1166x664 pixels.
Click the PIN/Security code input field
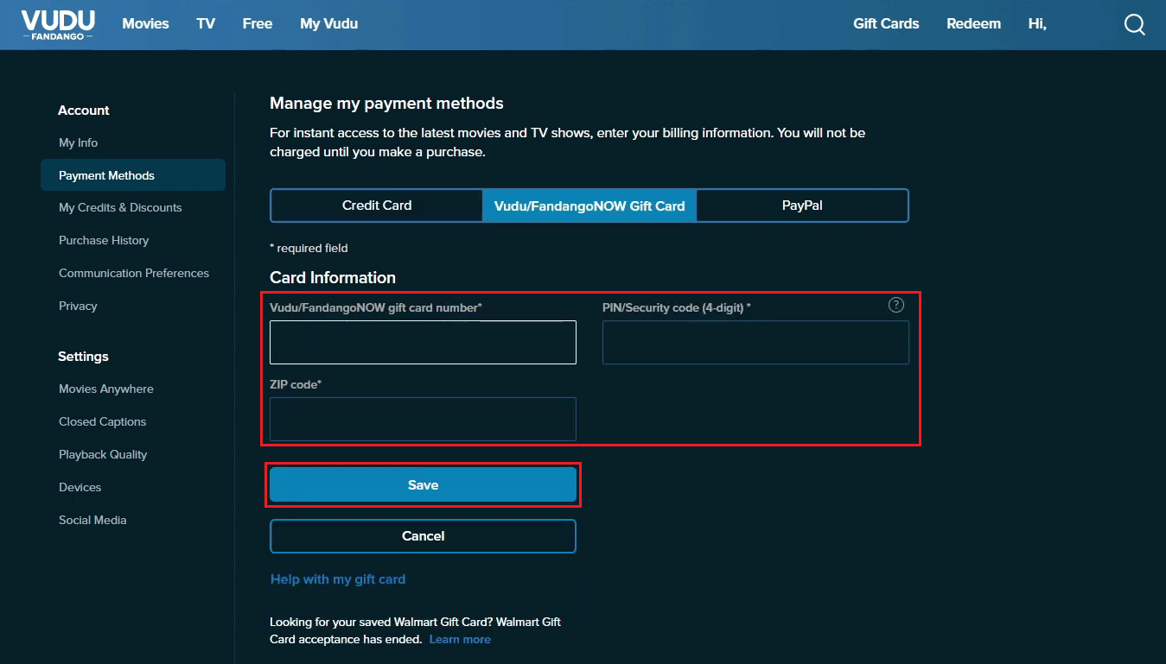pyautogui.click(x=755, y=342)
